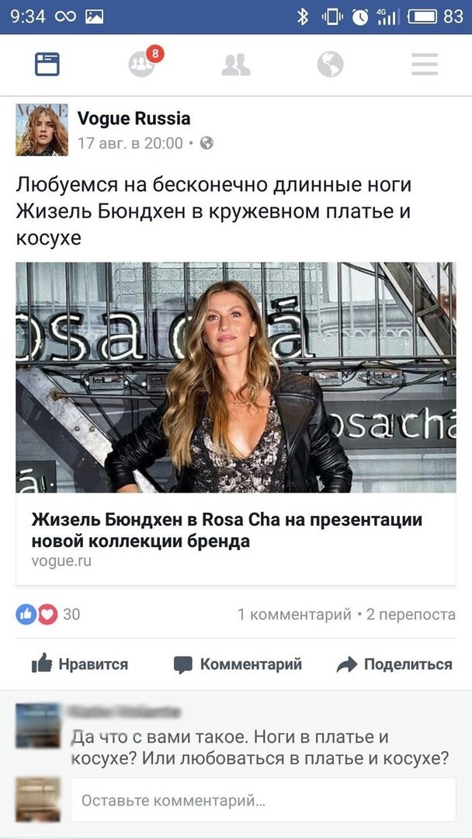Open the hamburger menu icon
Viewport: 472px width, 839px height.
425,64
